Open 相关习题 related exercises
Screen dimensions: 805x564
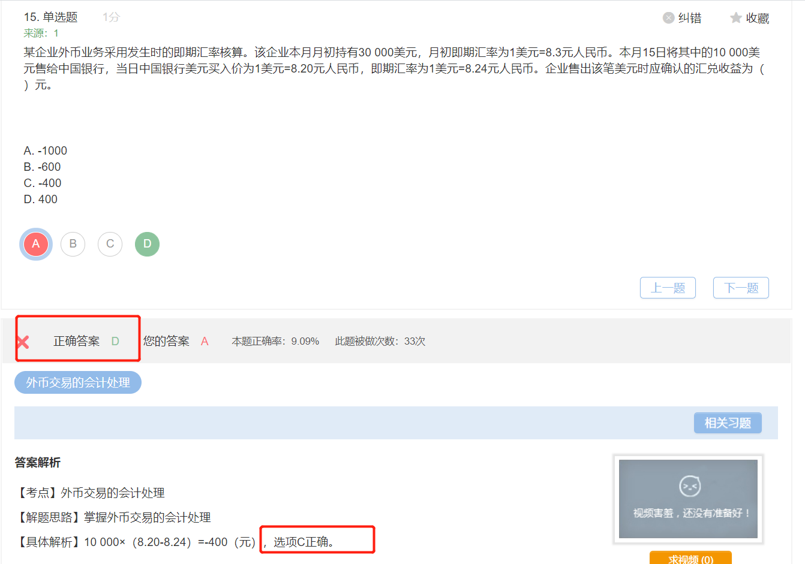[728, 423]
